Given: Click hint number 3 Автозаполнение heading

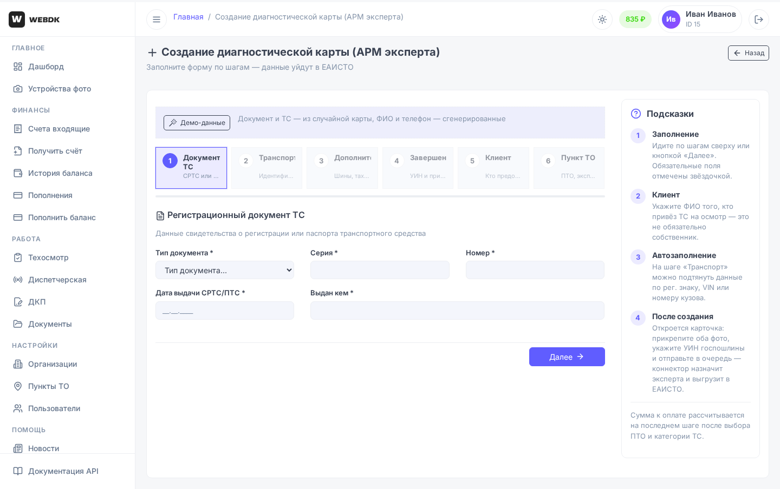Looking at the screenshot, I should pos(684,255).
